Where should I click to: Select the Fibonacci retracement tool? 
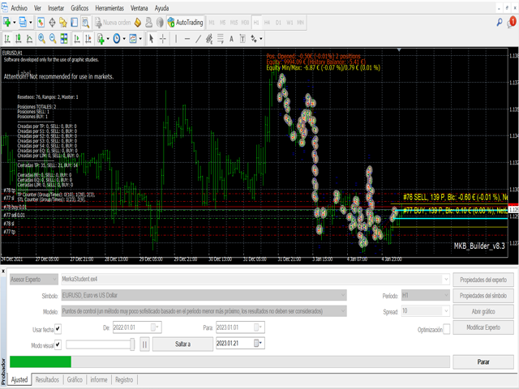click(x=221, y=39)
